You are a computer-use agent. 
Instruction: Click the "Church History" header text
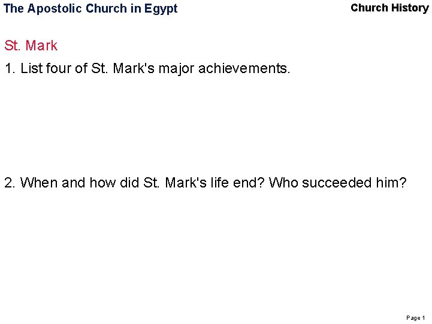[x=389, y=8]
